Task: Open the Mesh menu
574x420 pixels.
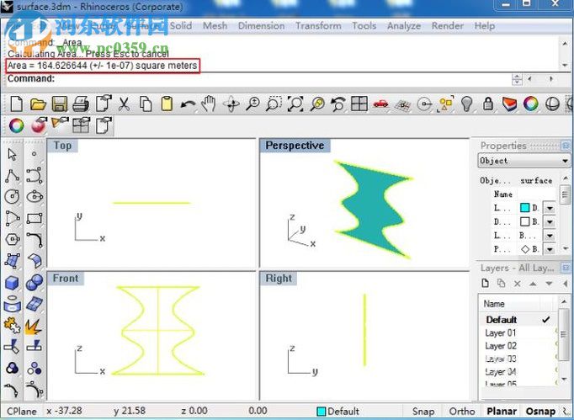Action: coord(215,25)
